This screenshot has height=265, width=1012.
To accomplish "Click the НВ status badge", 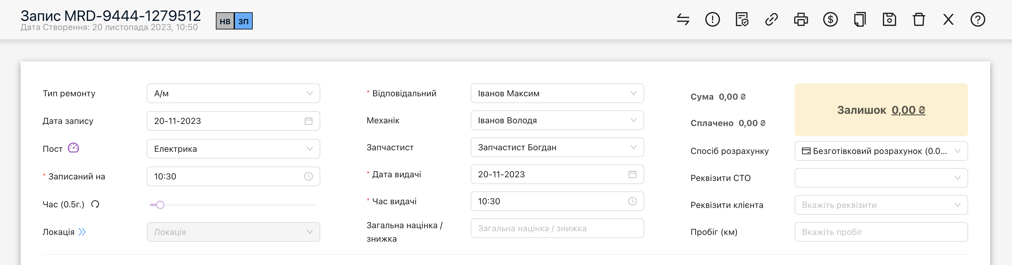I will [225, 21].
